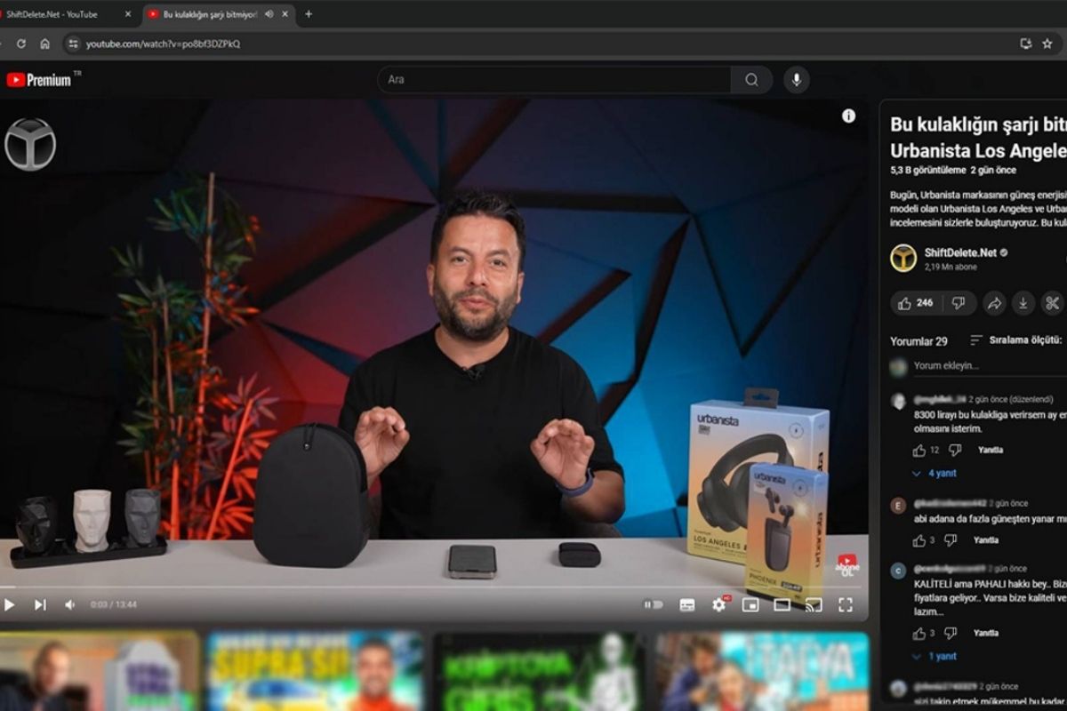Dislike the abi adana comment
Viewport: 1067px width, 711px height.
[951, 540]
